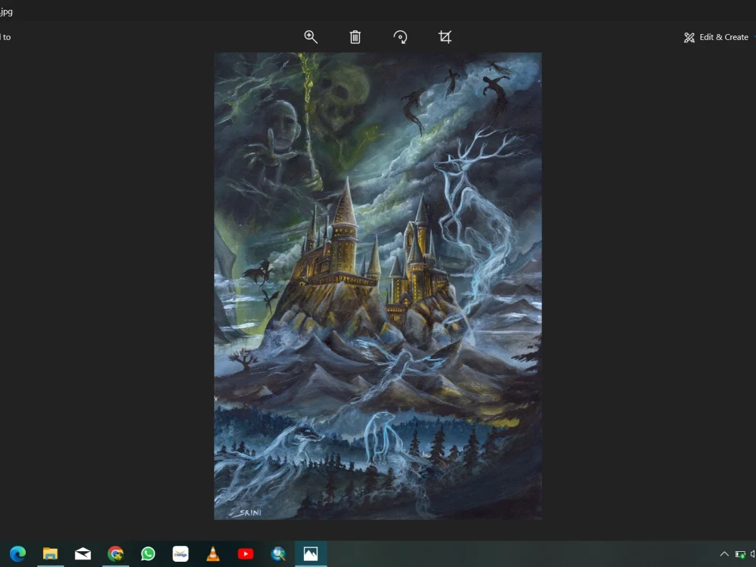Check battery status in system tray
Viewport: 756px width, 567px height.
740,554
